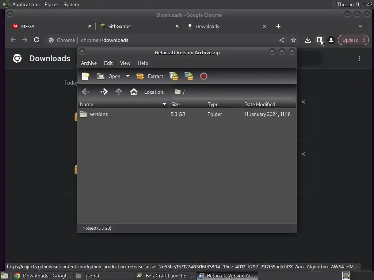This screenshot has width=374, height=280.
Task: Click the Add folder to archive icon
Action: pyautogui.click(x=189, y=76)
